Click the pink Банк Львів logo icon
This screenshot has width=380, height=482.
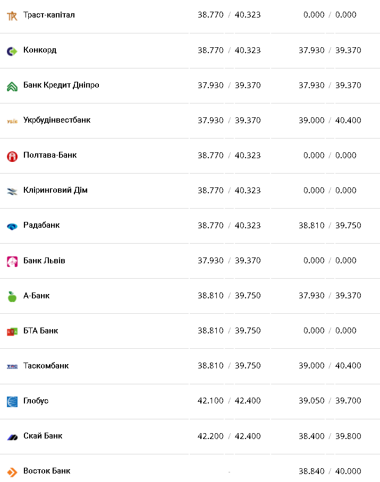12,261
